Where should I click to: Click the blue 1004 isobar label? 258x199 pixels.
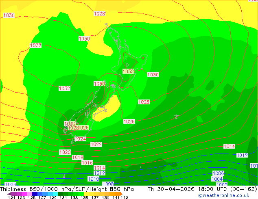(x=217, y=179)
